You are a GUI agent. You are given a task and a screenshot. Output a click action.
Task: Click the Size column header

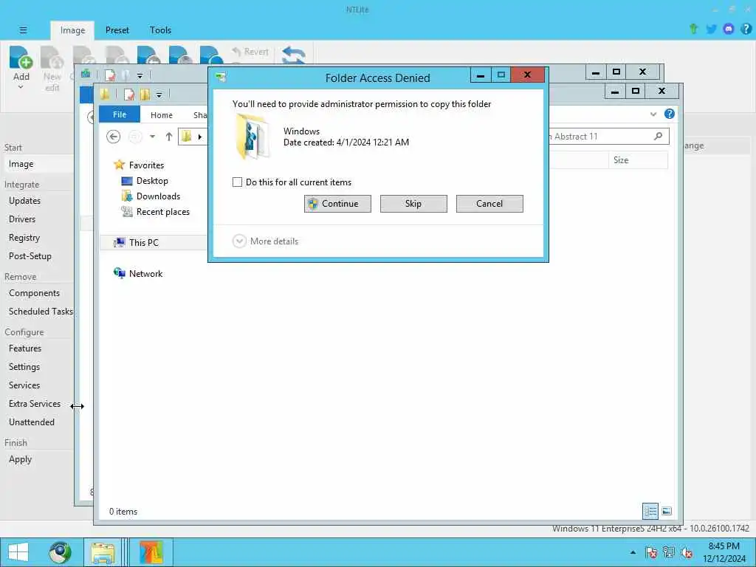pyautogui.click(x=639, y=160)
